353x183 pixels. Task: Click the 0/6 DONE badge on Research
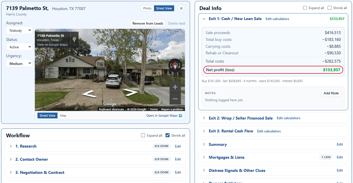tap(161, 146)
